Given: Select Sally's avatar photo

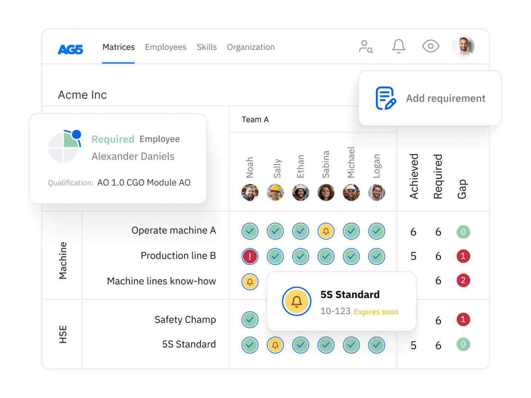Looking at the screenshot, I should [275, 193].
